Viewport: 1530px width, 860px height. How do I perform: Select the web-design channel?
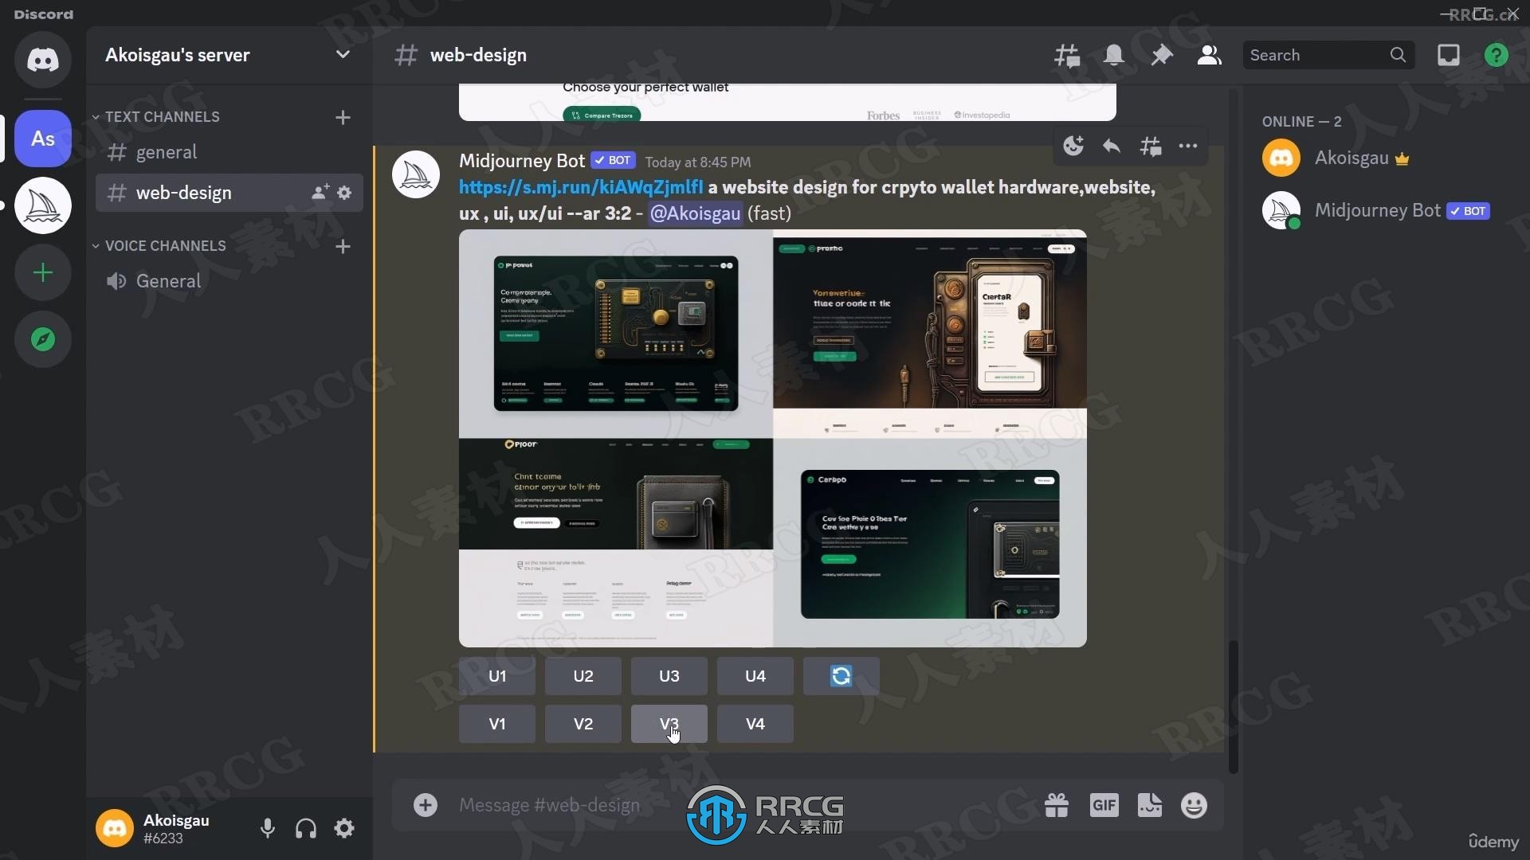[x=229, y=193]
